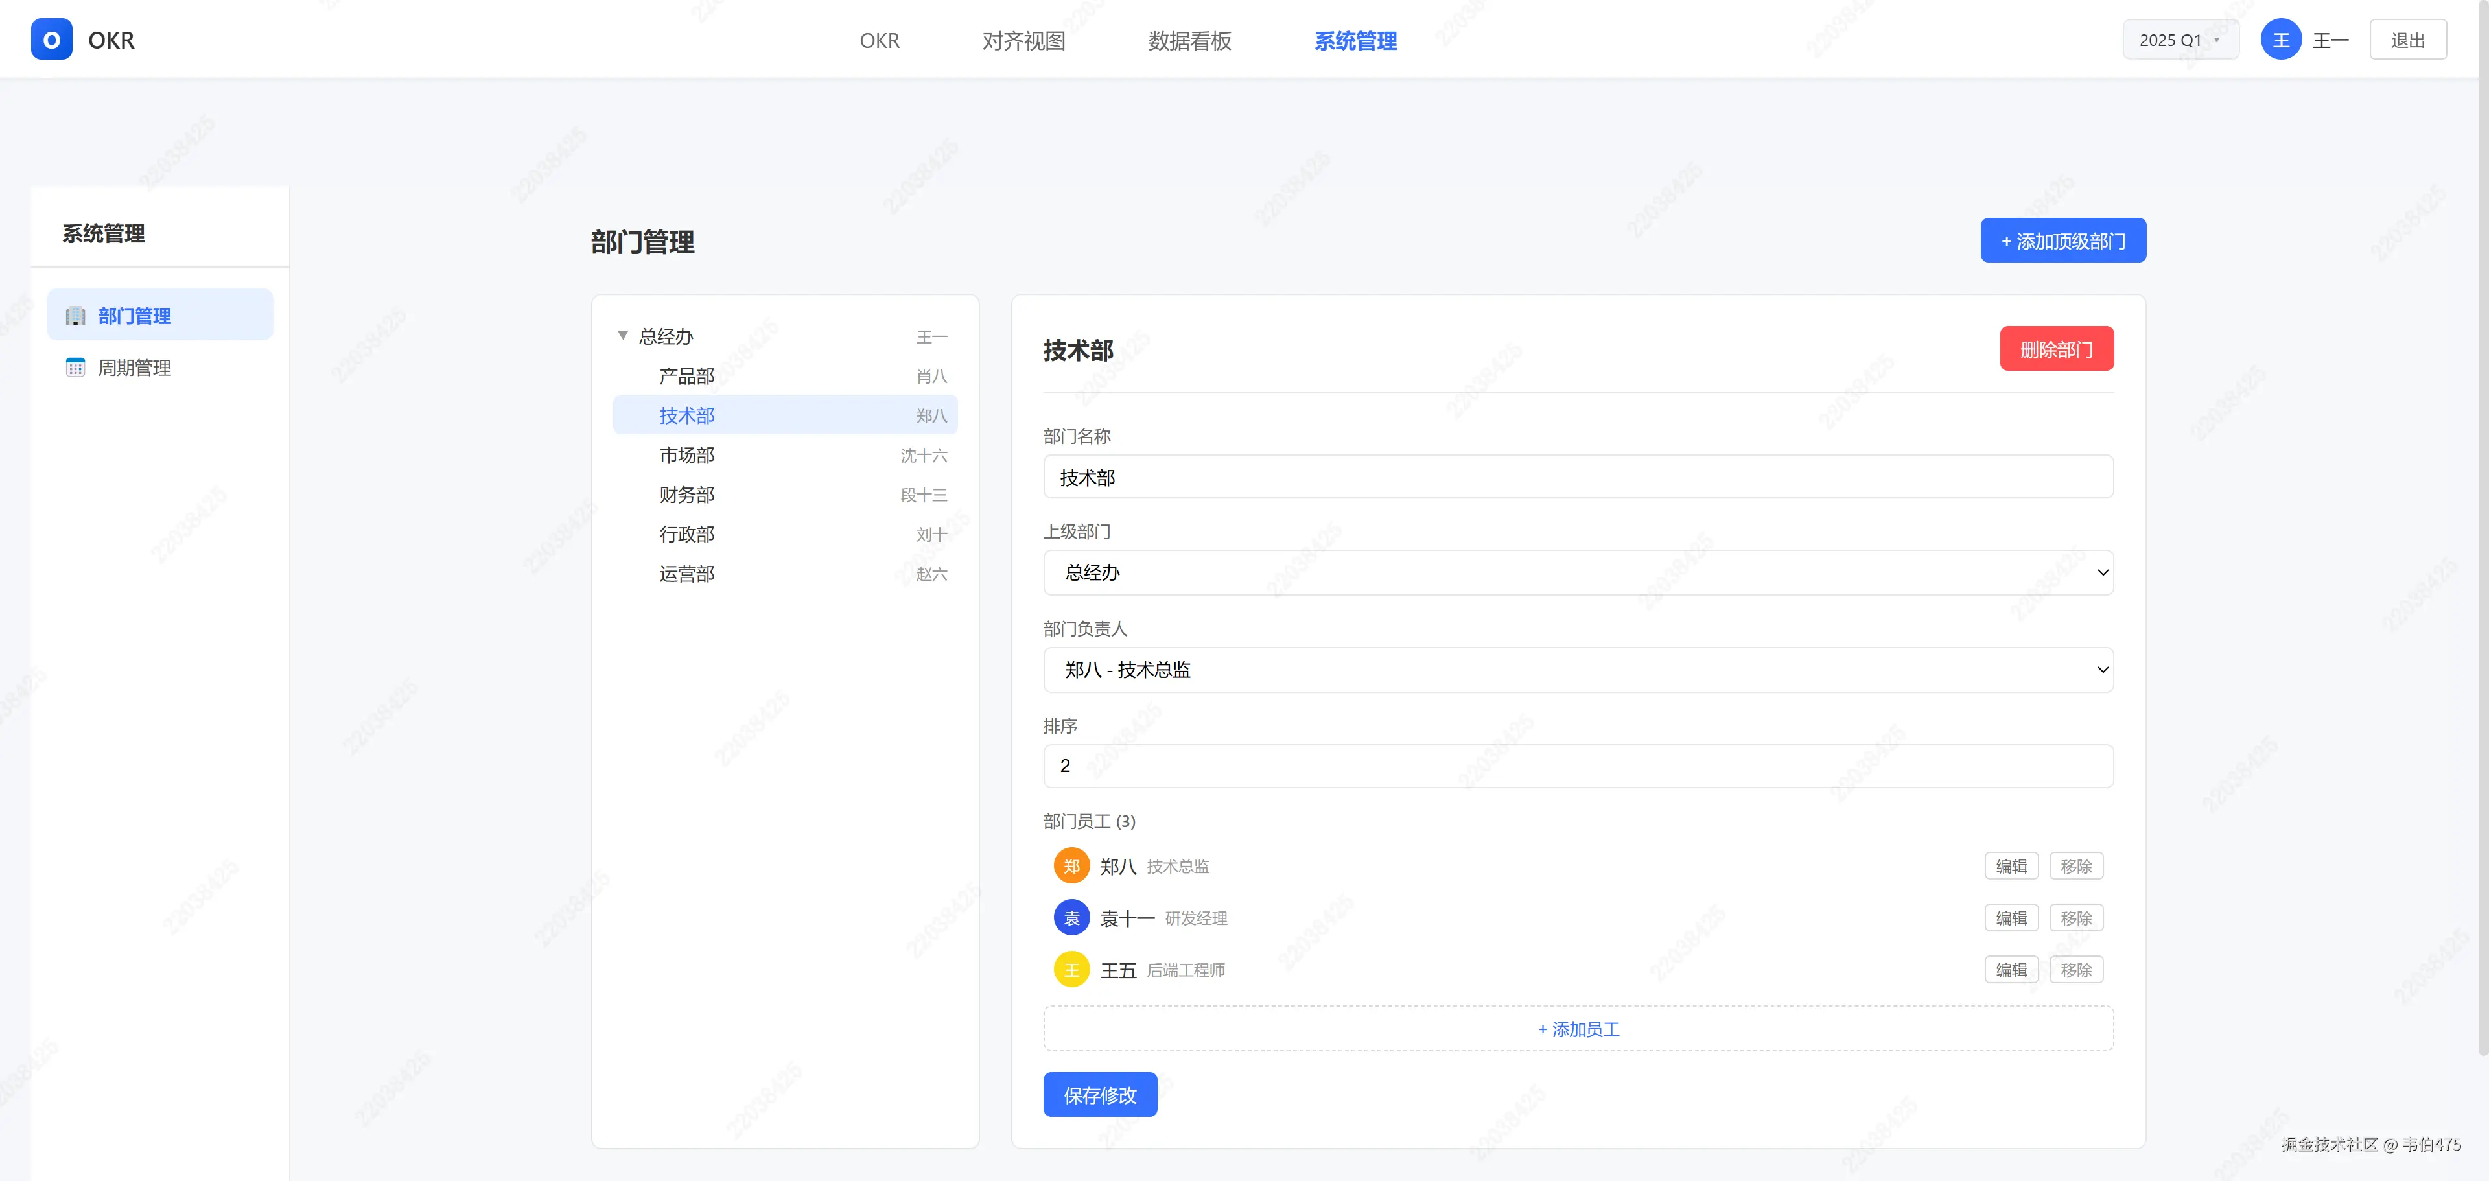Click the 部门管理 building icon in sidebar

click(x=75, y=316)
